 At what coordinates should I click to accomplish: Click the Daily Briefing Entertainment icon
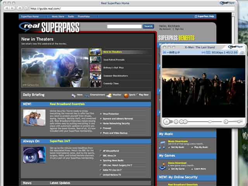[87, 96]
